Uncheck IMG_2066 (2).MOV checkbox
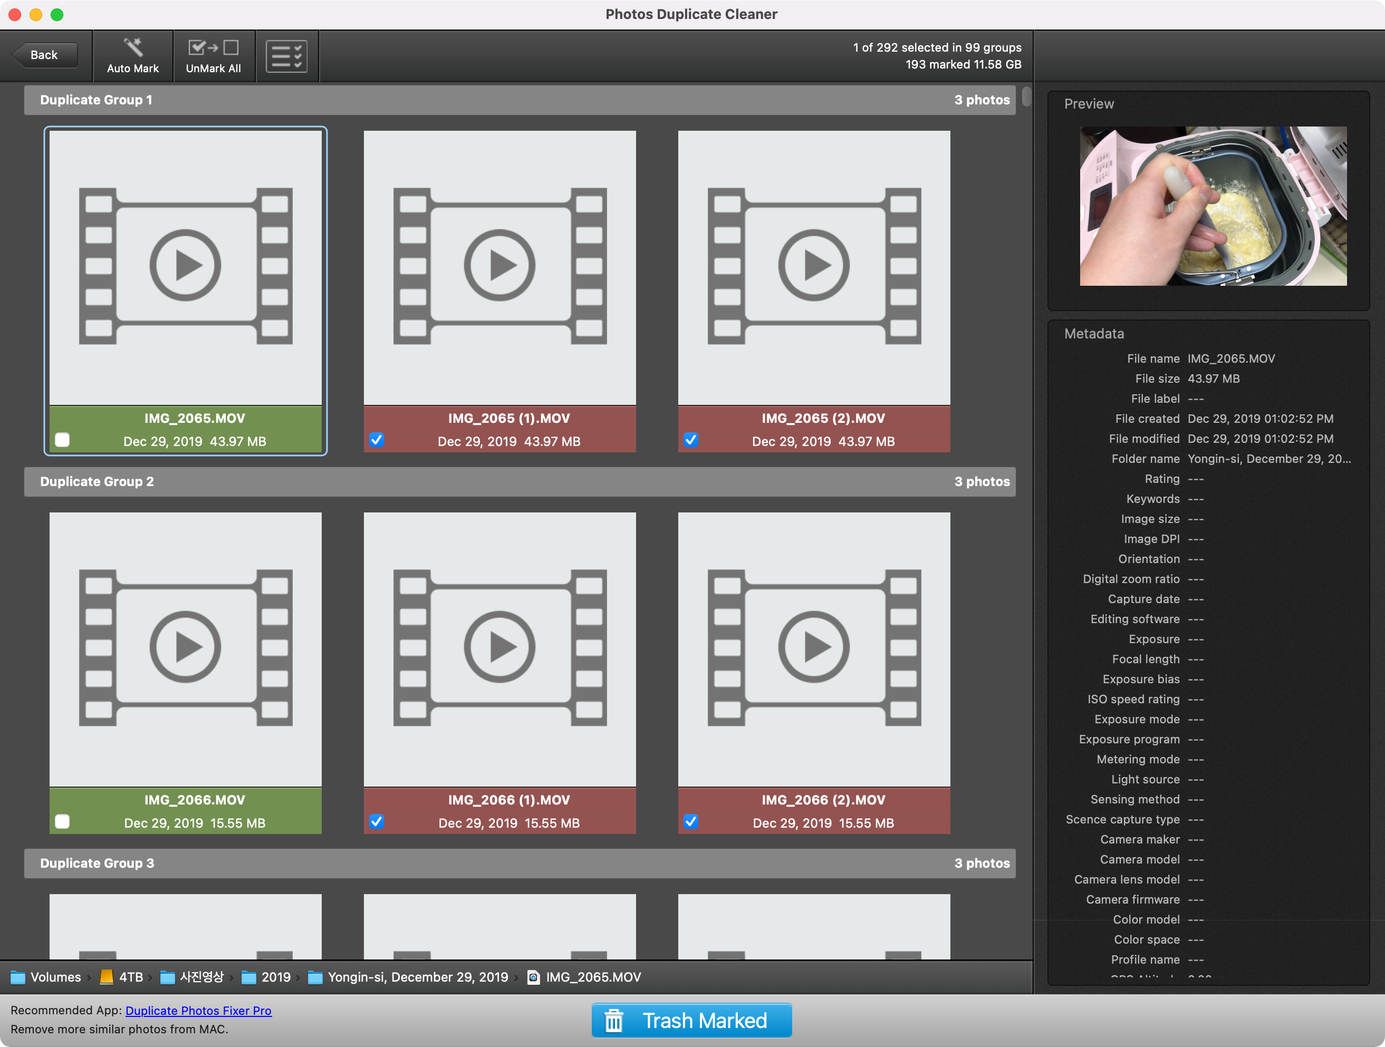Image resolution: width=1385 pixels, height=1047 pixels. (690, 822)
